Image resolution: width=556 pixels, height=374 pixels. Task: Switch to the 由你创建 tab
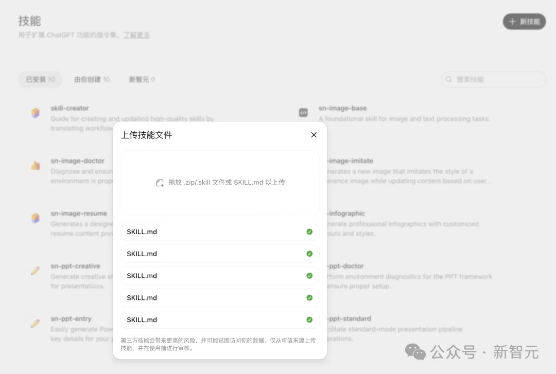coord(92,79)
